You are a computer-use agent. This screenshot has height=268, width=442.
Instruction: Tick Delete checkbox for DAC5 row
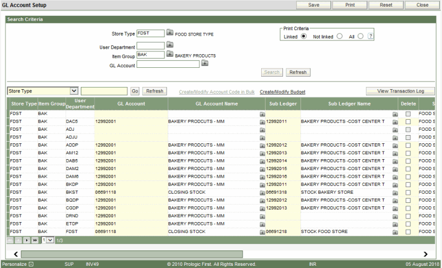point(408,122)
